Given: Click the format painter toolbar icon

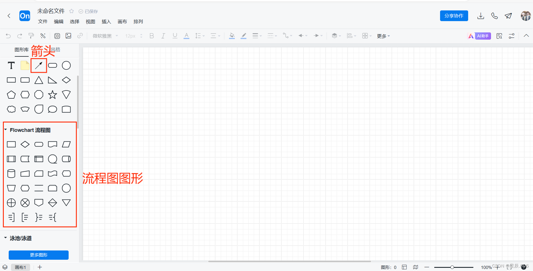Looking at the screenshot, I should coord(31,36).
